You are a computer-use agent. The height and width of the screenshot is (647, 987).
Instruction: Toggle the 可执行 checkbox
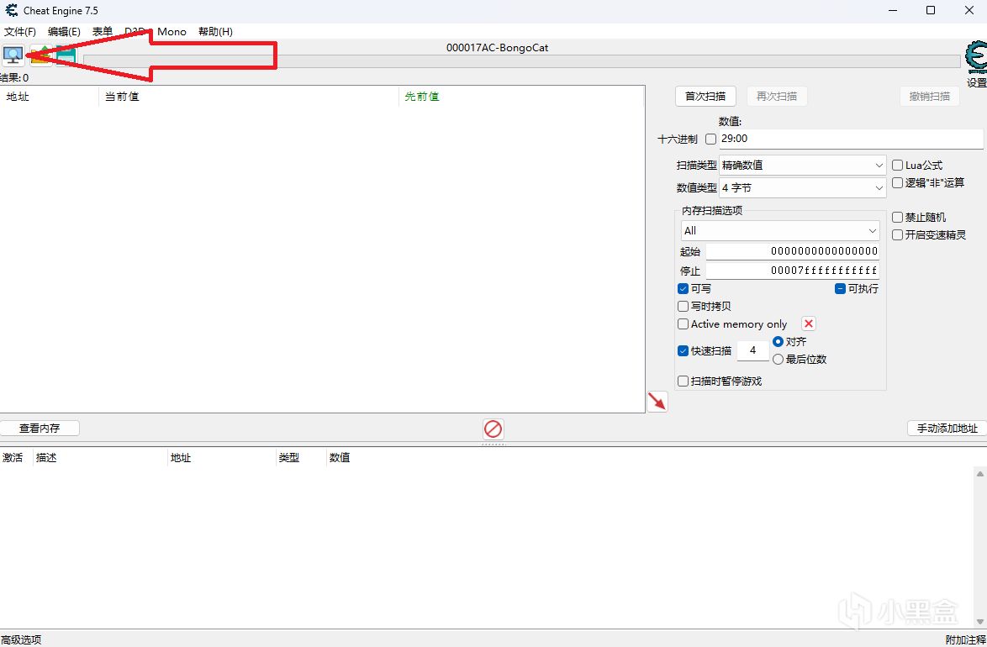(x=840, y=289)
